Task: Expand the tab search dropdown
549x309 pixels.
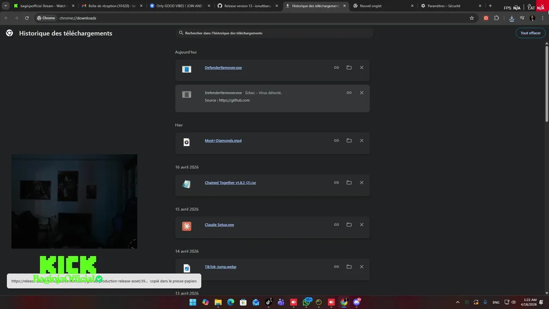Action: (x=6, y=6)
